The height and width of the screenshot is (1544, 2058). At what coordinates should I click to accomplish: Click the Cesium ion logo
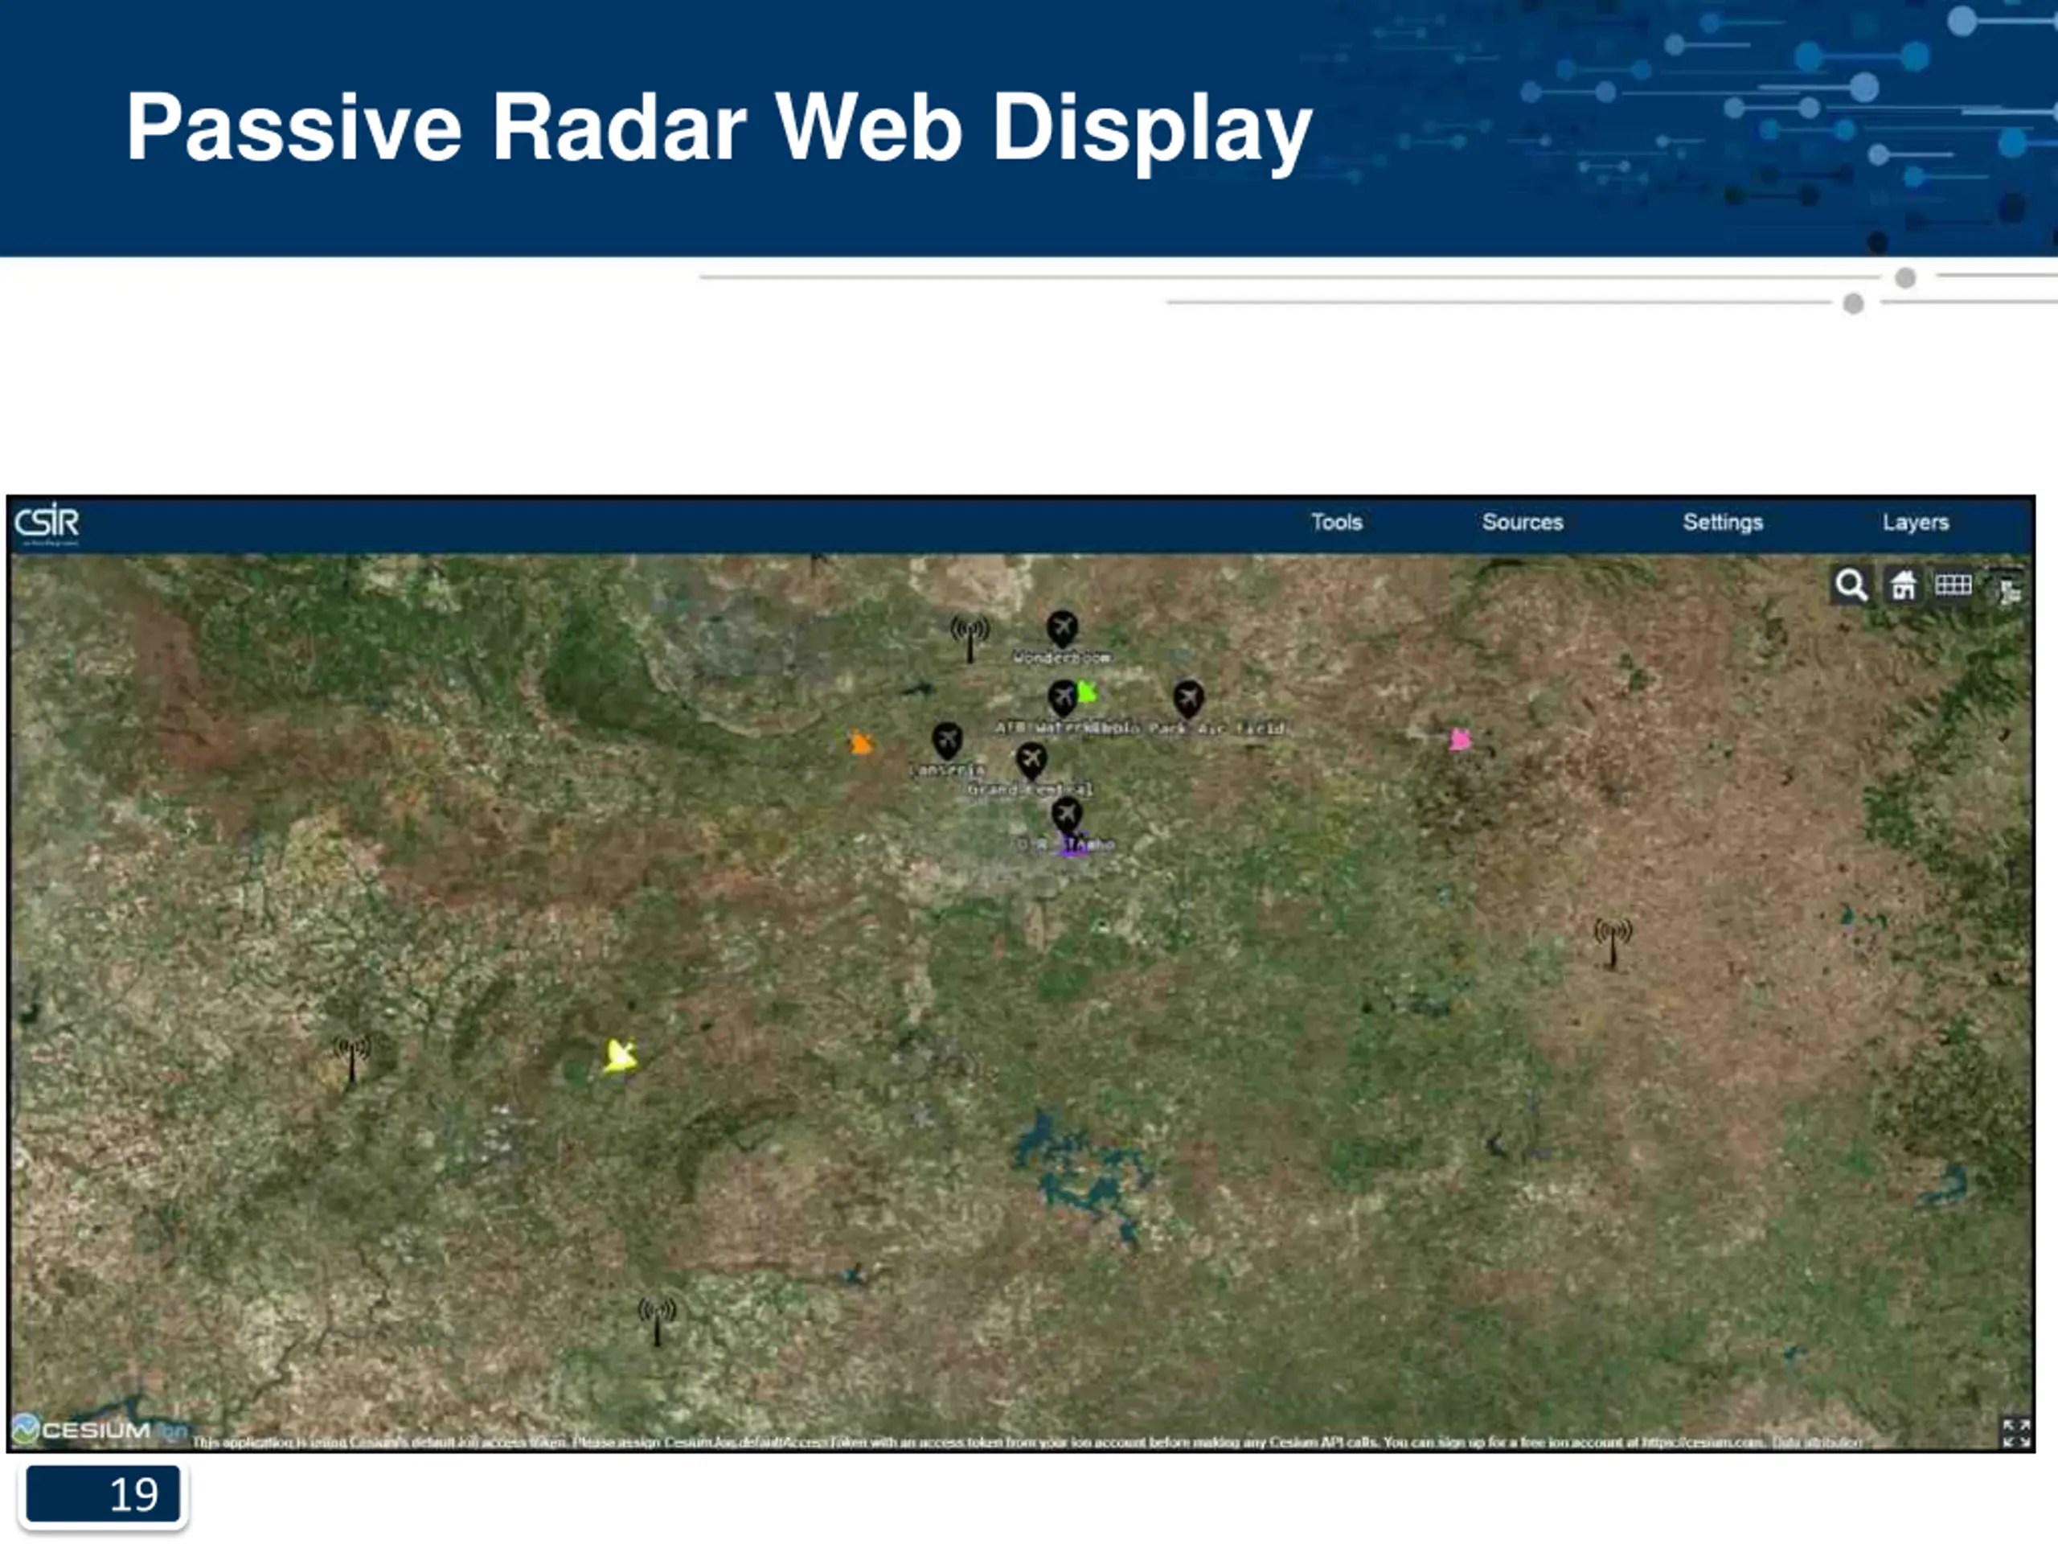tap(98, 1428)
